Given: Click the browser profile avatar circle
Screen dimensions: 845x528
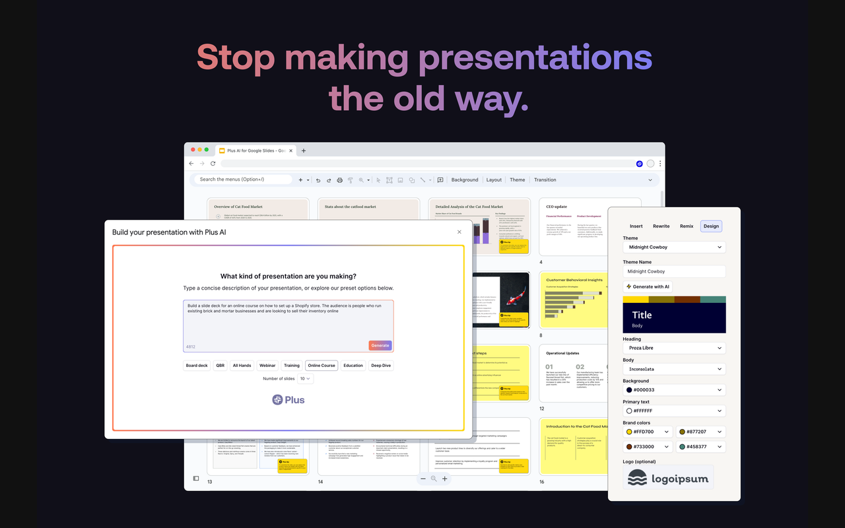Looking at the screenshot, I should [x=650, y=163].
